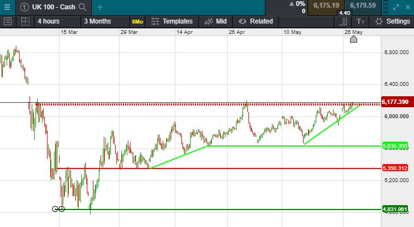Viewport: 414px width, 227px height.
Task: Show Related instruments
Action: tap(255, 21)
